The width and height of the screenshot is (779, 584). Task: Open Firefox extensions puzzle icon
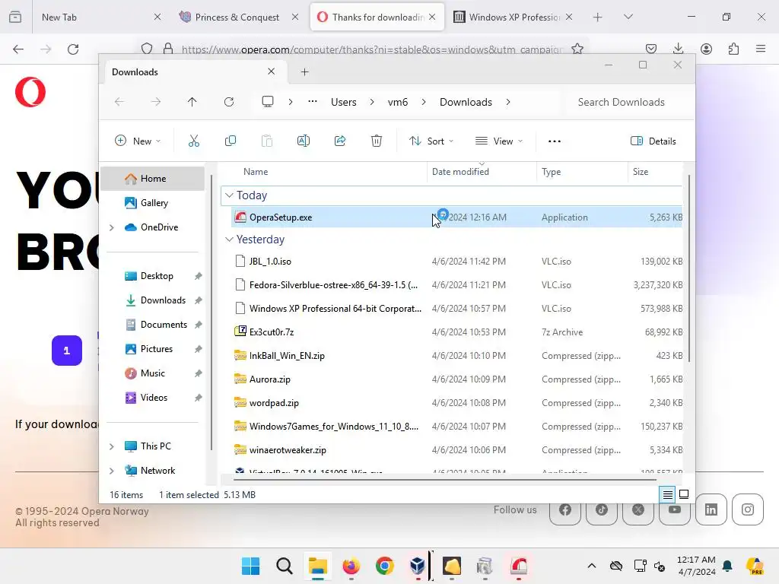pyautogui.click(x=733, y=49)
